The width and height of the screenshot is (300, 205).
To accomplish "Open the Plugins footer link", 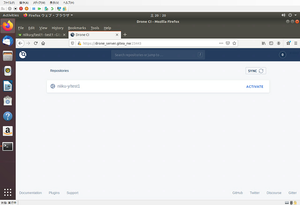I will coord(54,193).
